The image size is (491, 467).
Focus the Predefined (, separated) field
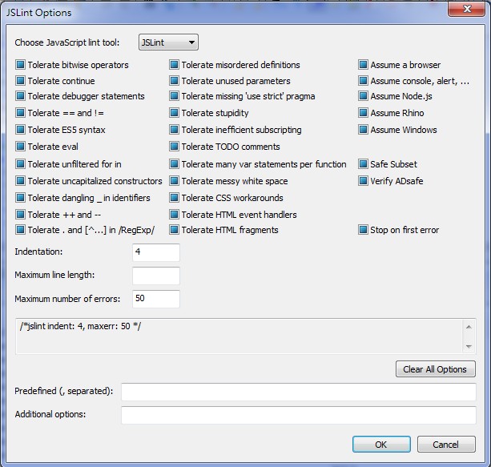299,392
